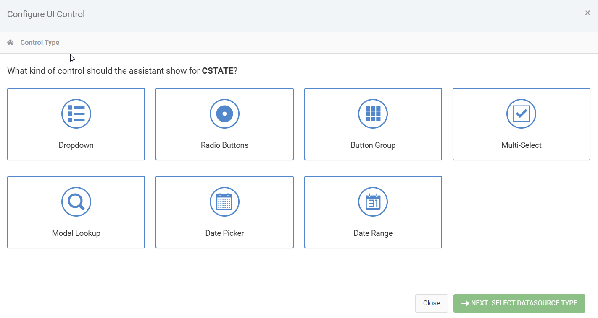Click the Date Picker label text
Viewport: 598px width, 318px height.
(224, 233)
